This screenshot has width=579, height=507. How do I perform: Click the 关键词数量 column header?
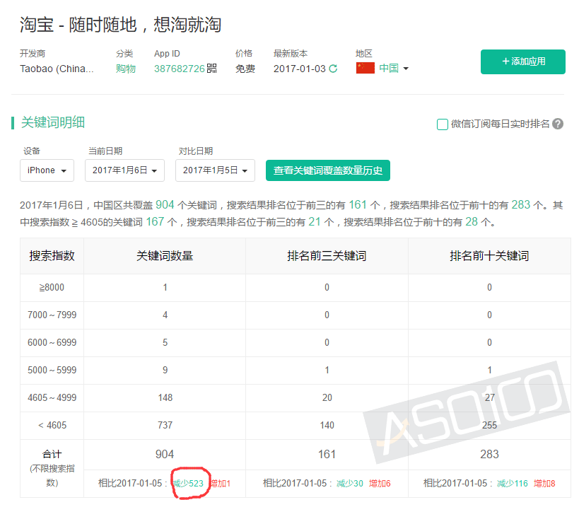165,256
